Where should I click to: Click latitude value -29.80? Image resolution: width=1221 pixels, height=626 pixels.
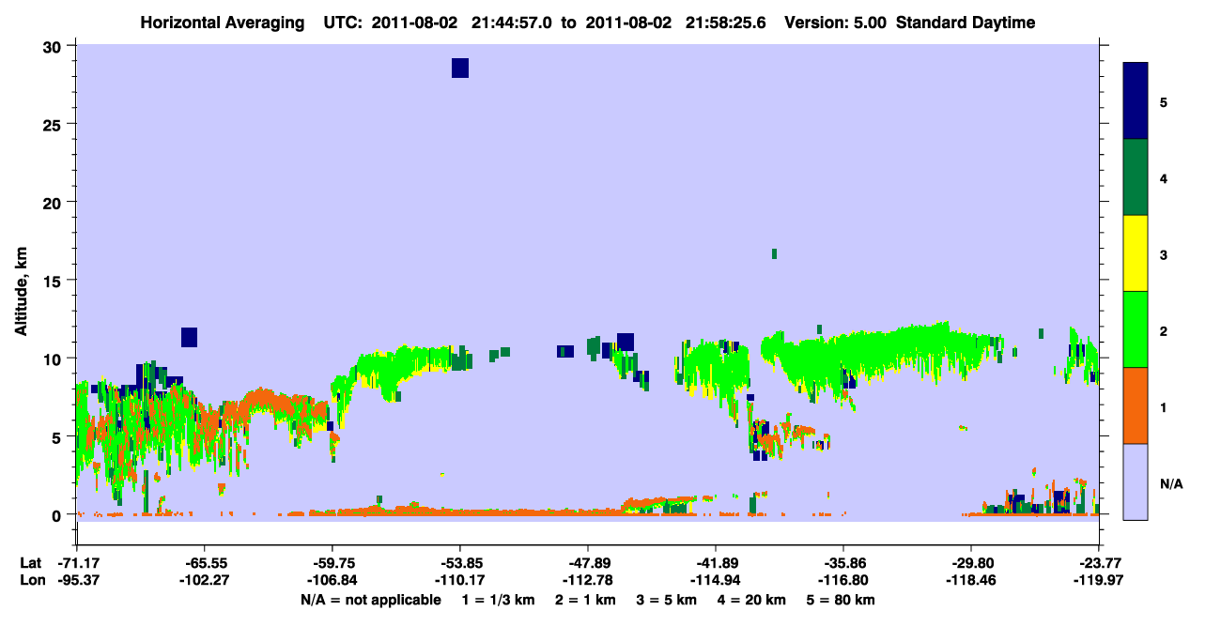click(x=971, y=562)
